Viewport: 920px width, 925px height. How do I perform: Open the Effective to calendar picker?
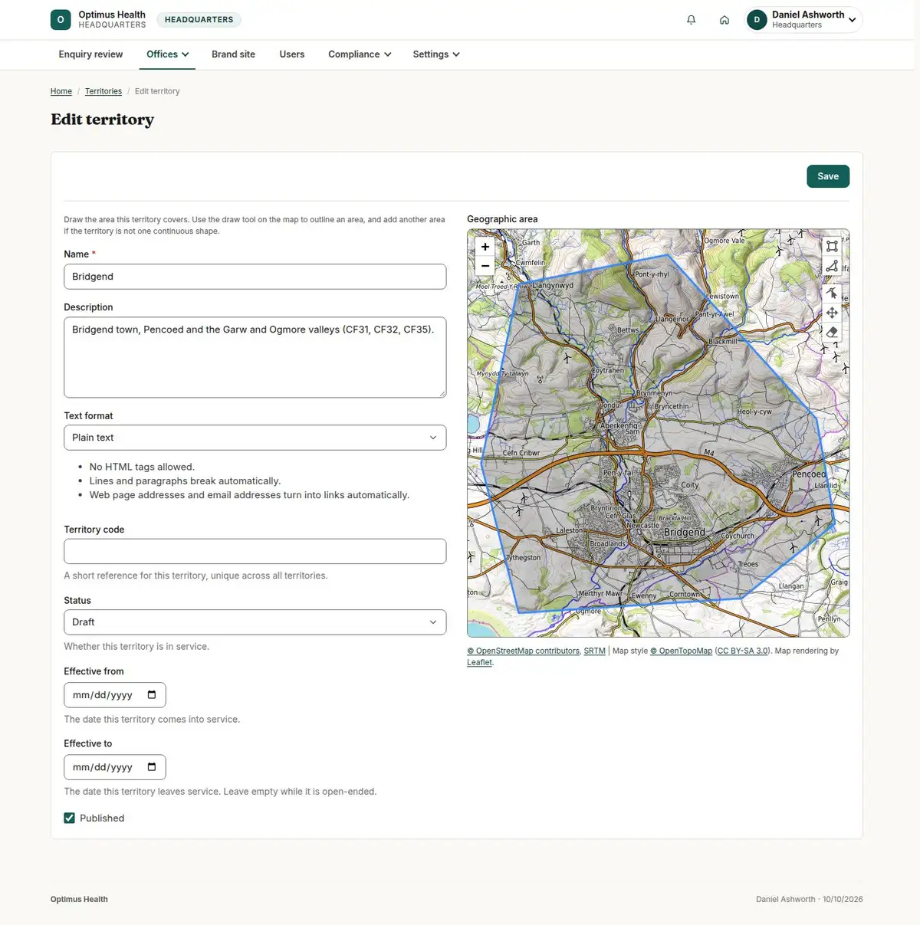coord(152,767)
